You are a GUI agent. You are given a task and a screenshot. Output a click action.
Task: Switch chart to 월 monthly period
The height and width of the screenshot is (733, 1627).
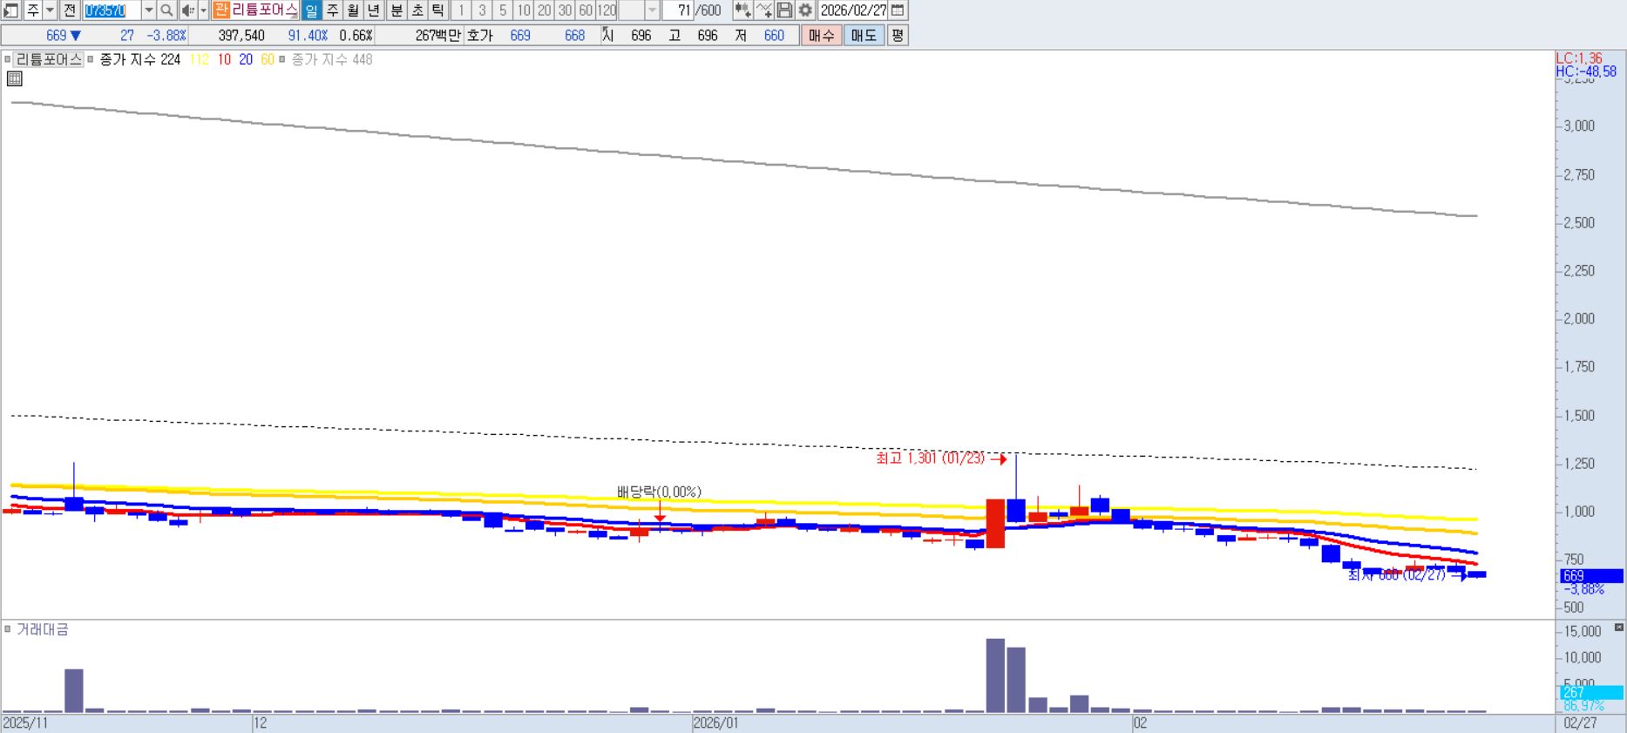(x=353, y=10)
